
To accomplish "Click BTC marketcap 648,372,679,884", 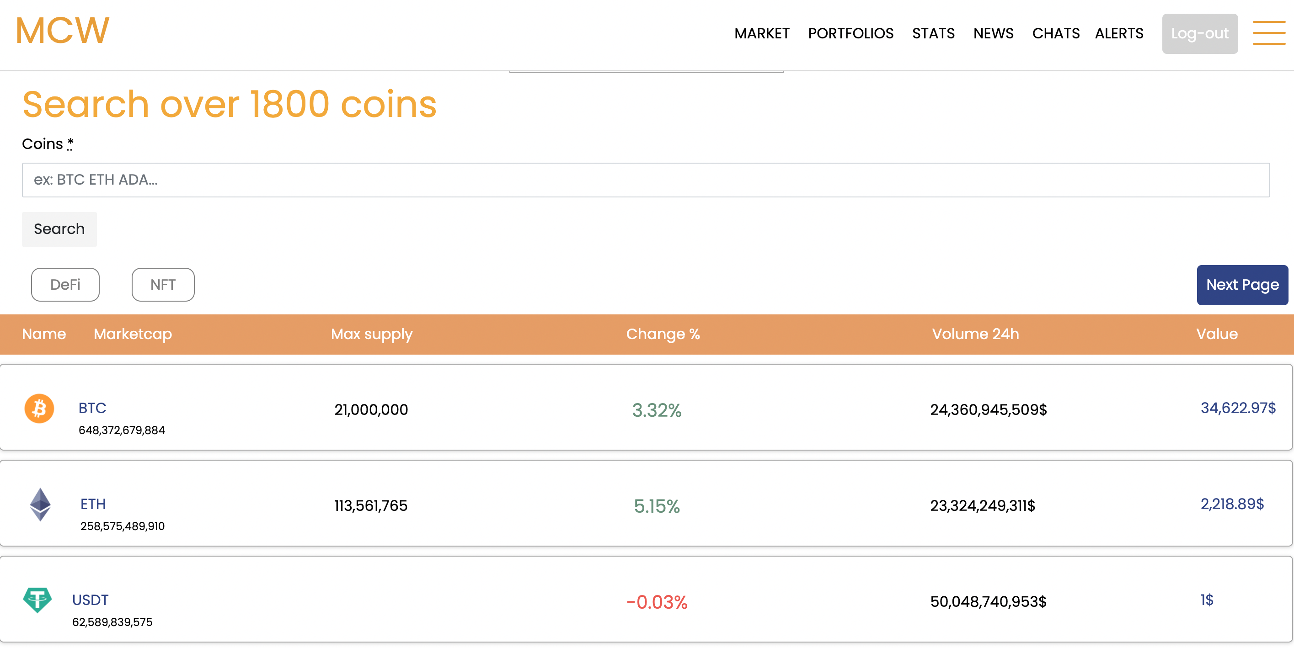I will [122, 430].
